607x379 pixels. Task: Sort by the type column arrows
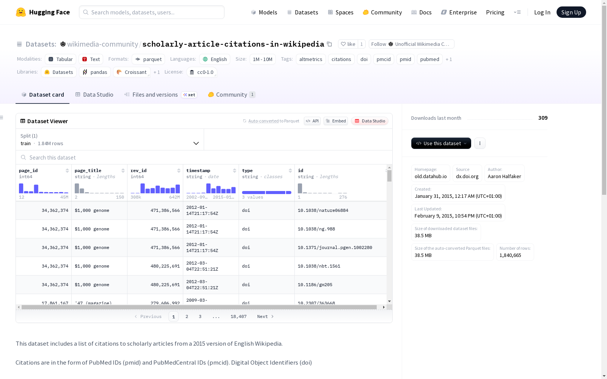pos(290,171)
